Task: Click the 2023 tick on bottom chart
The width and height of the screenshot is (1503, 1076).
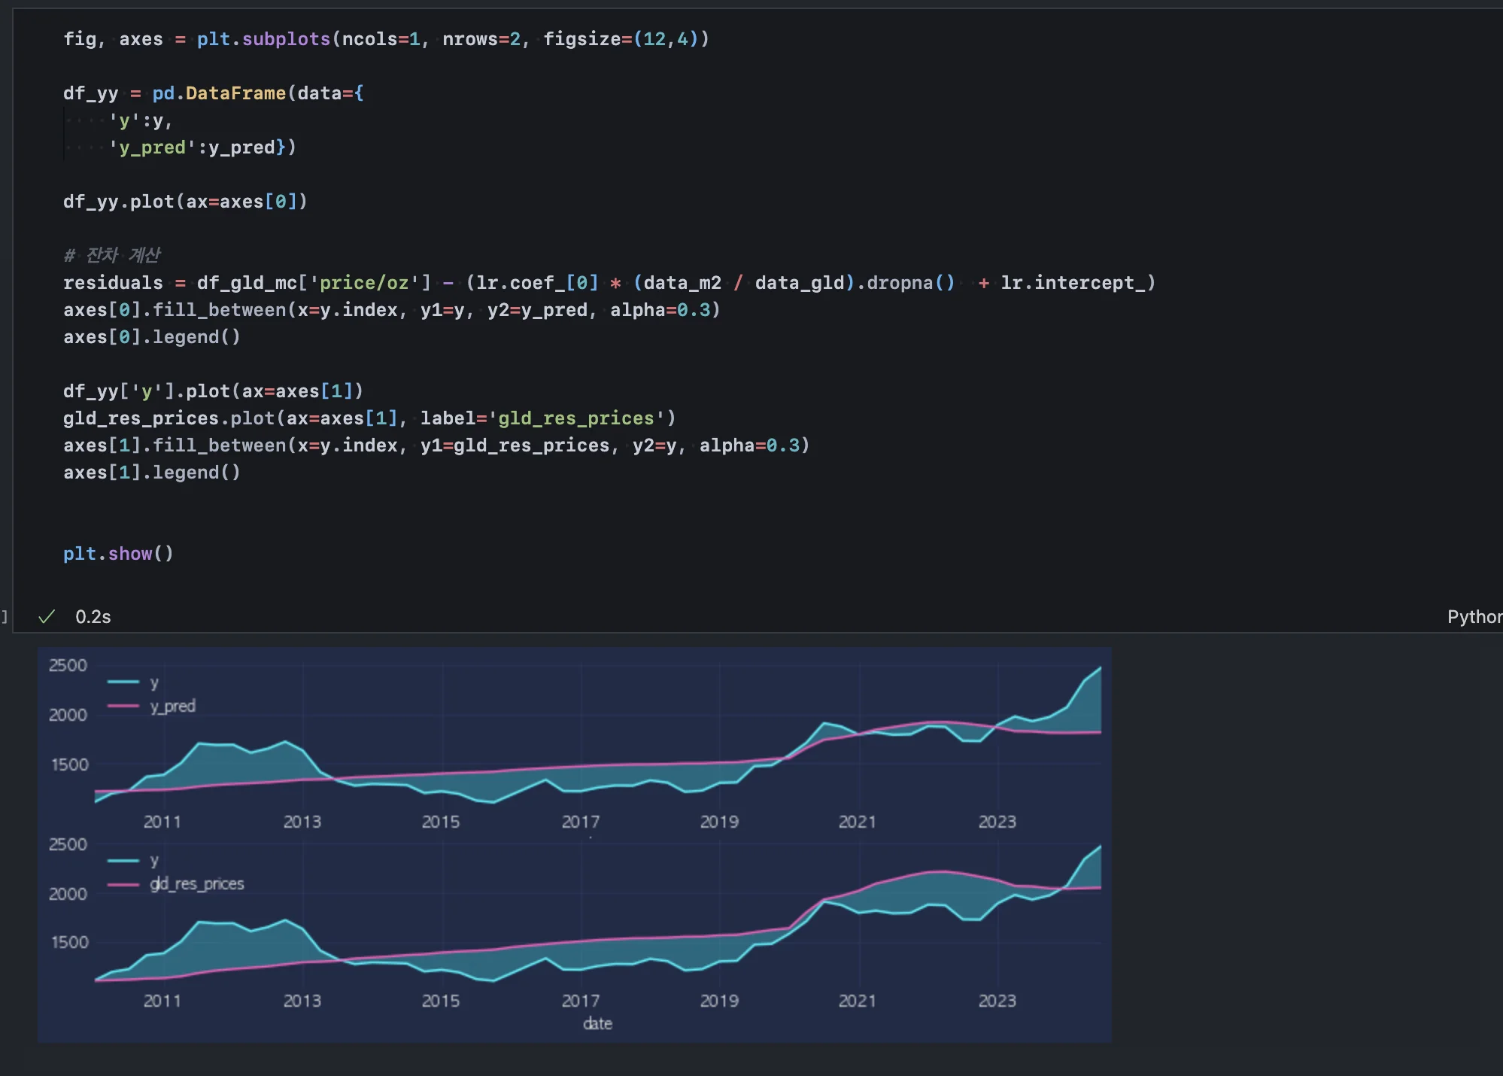Action: [997, 1001]
